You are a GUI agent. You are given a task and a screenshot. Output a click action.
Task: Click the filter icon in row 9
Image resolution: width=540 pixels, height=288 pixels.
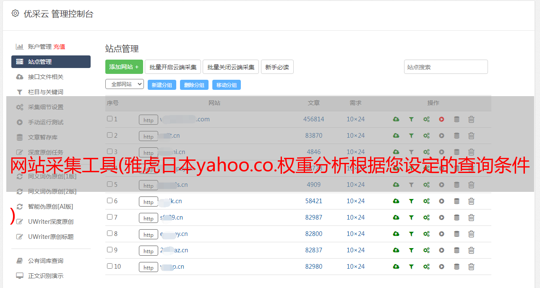[411, 250]
